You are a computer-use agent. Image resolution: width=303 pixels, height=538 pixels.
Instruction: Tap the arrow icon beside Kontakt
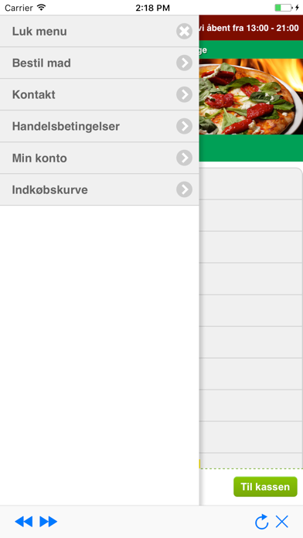pos(184,95)
